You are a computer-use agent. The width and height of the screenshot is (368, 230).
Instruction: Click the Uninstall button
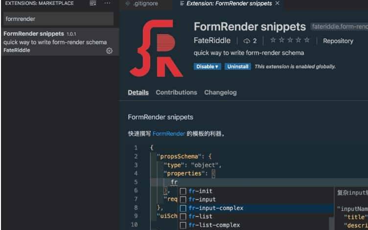tap(238, 66)
